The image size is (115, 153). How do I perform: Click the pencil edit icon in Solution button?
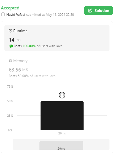(x=90, y=11)
